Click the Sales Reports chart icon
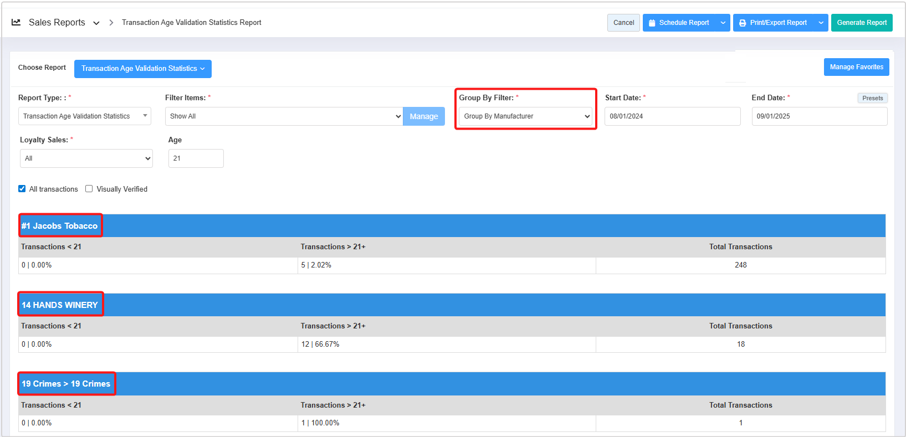This screenshot has width=906, height=437. tap(16, 23)
